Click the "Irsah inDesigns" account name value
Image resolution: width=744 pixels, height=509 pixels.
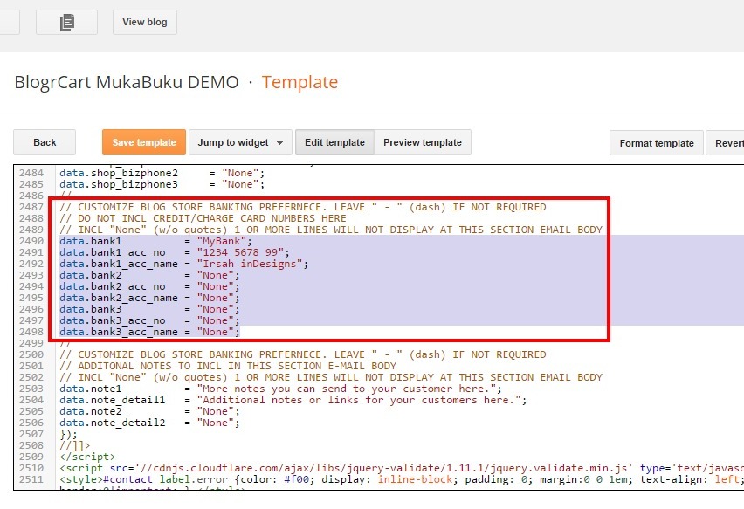250,264
